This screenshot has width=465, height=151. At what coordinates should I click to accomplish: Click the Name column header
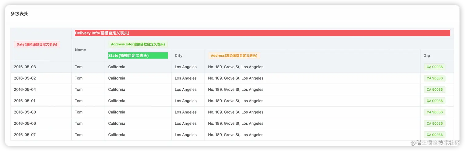(81, 50)
